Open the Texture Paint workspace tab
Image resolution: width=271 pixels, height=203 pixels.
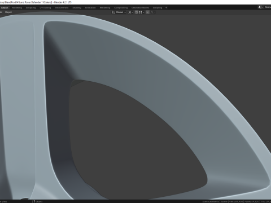(62, 8)
